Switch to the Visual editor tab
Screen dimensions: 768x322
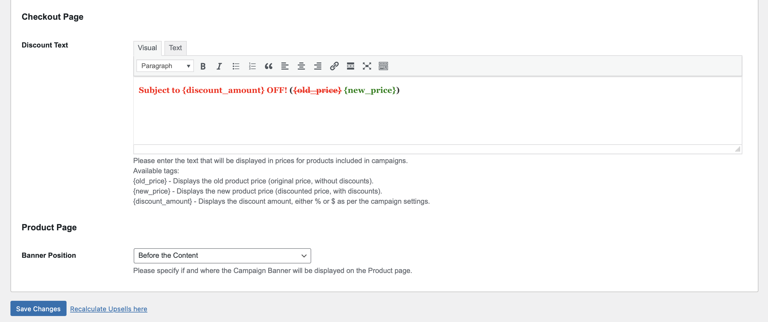pyautogui.click(x=147, y=48)
